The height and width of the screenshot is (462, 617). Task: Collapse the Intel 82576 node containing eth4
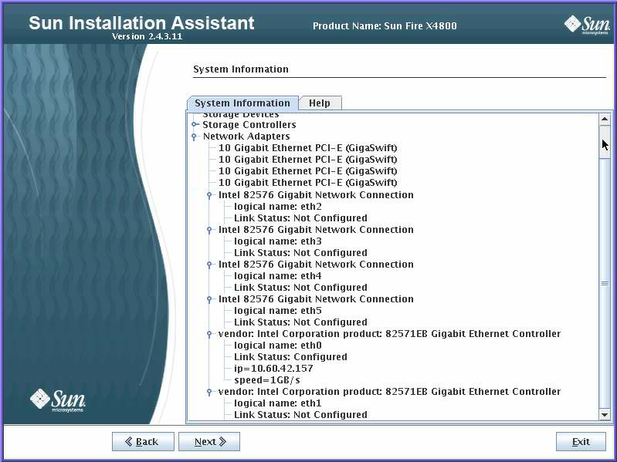click(209, 265)
